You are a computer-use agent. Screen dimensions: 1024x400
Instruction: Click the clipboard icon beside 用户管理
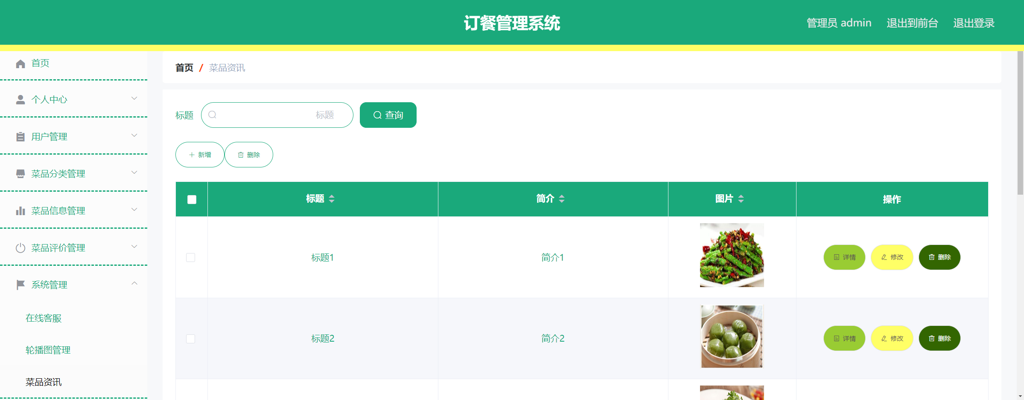[20, 136]
